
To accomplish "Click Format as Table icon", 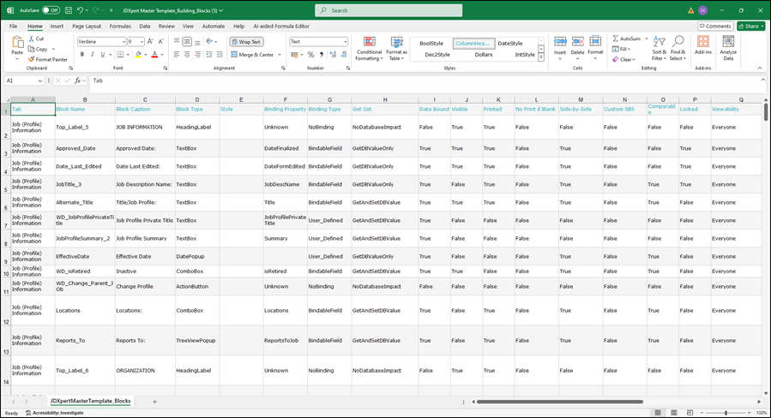I will 396,42.
